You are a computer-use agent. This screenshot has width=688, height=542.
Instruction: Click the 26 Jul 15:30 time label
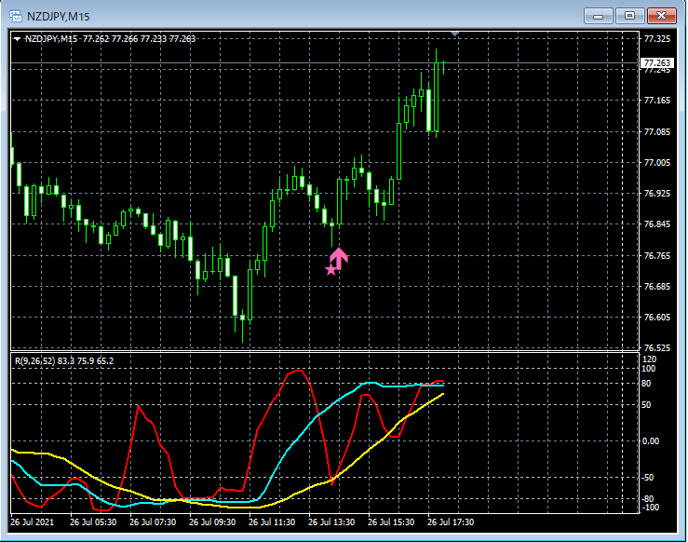pos(391,522)
